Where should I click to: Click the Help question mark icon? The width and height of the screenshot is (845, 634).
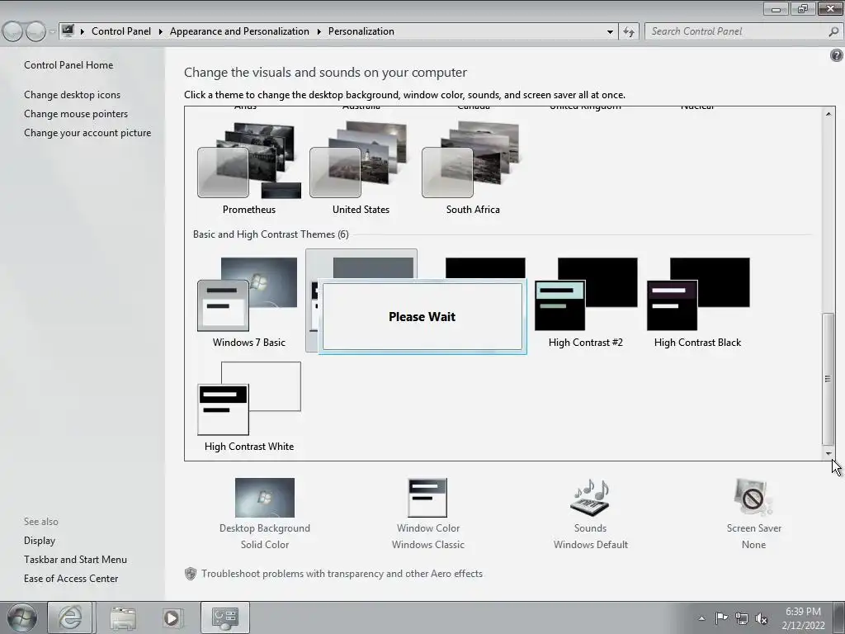point(837,55)
